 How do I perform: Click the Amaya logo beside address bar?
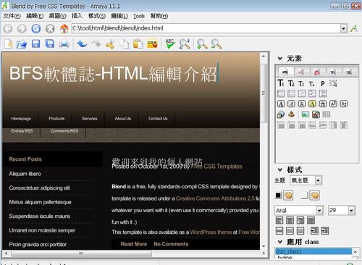(354, 28)
